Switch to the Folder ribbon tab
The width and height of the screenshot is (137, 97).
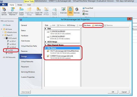click(x=20, y=5)
